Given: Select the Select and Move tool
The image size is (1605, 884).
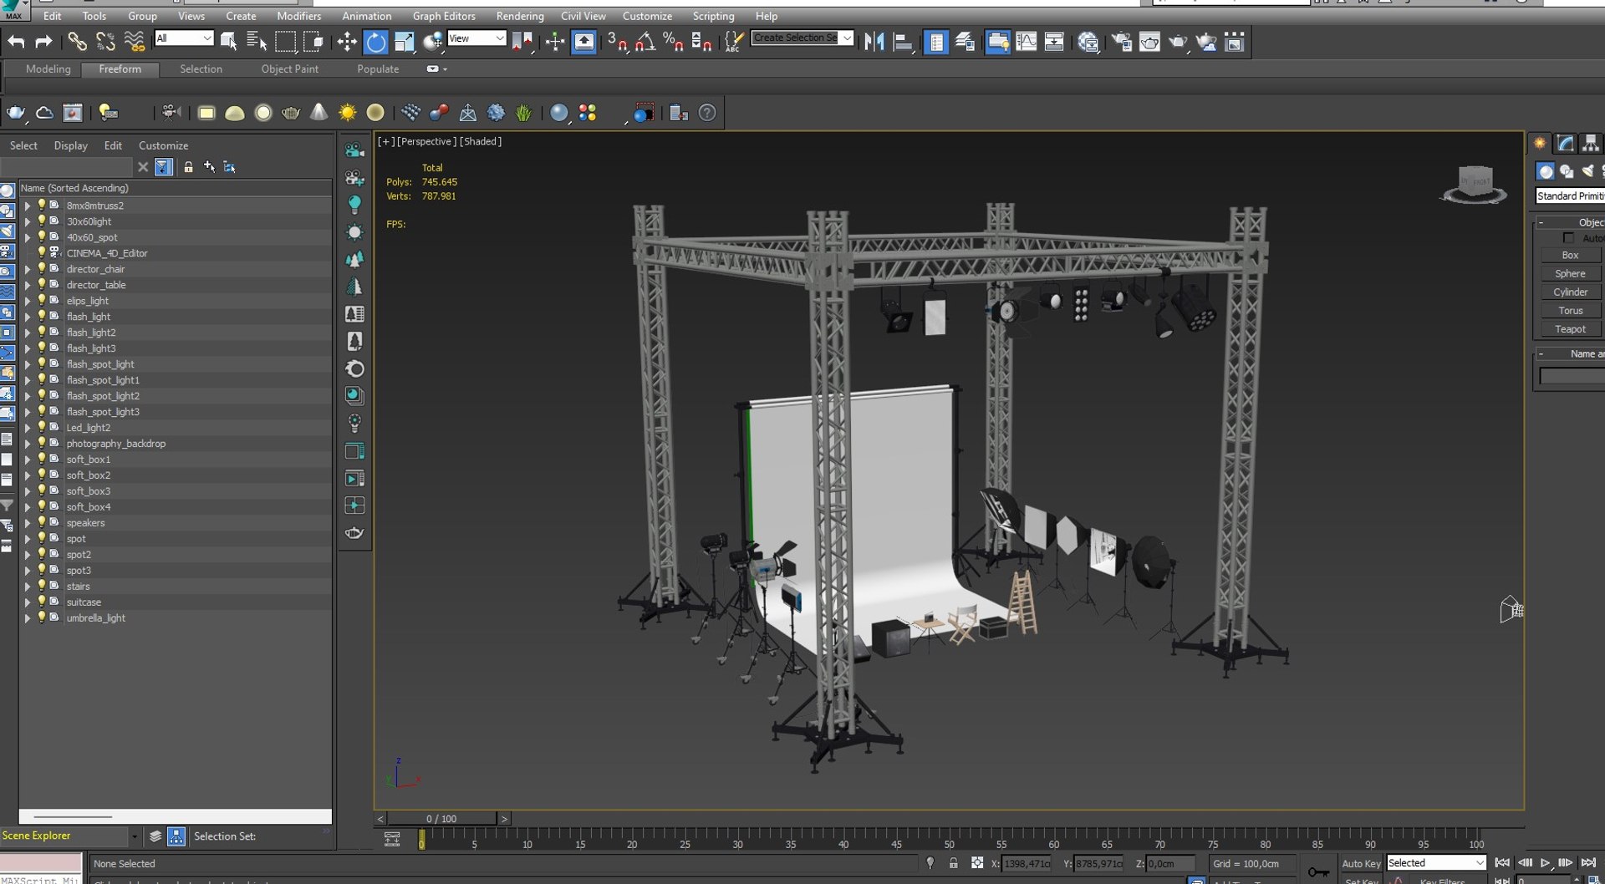Looking at the screenshot, I should tap(346, 41).
